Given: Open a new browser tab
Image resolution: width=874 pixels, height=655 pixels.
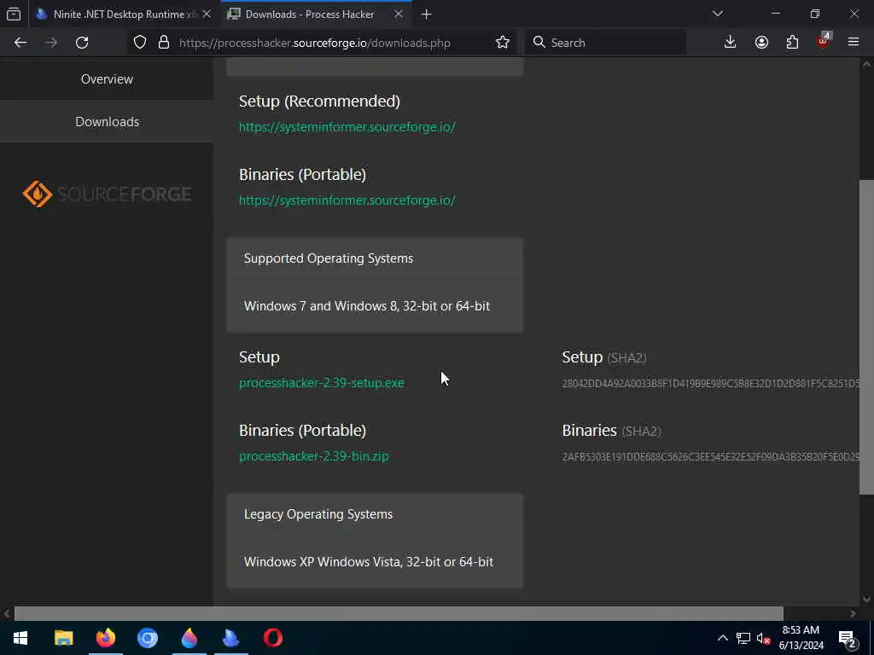Looking at the screenshot, I should coord(427,14).
